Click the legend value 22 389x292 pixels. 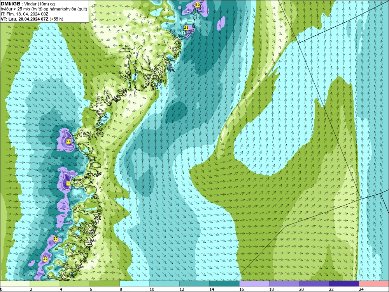[x=331, y=289]
